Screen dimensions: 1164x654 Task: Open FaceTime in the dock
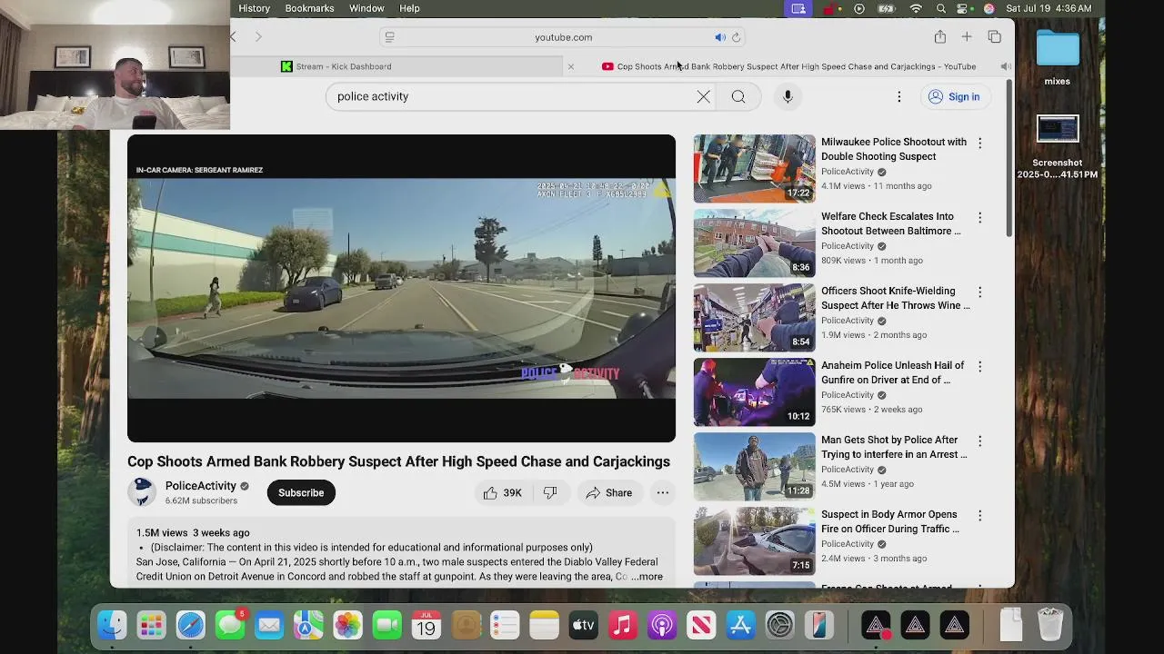[x=387, y=625]
